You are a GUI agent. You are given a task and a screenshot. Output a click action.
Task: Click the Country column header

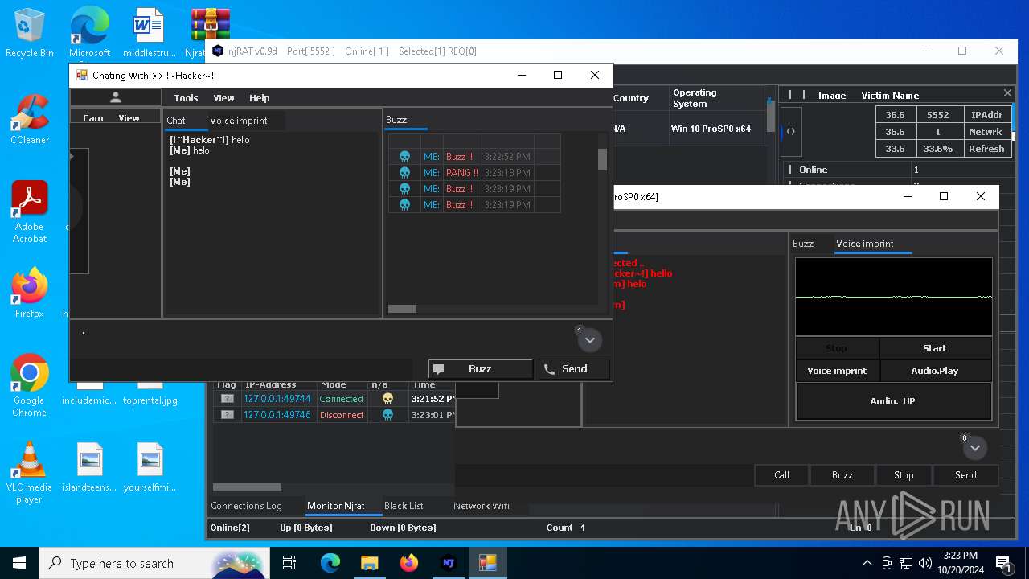point(631,98)
